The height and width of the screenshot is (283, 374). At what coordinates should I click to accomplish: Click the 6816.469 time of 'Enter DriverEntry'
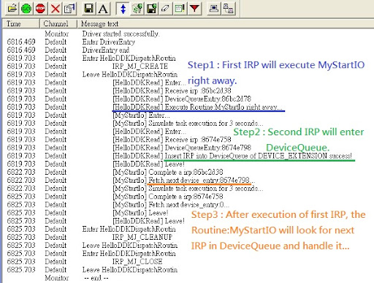point(21,42)
